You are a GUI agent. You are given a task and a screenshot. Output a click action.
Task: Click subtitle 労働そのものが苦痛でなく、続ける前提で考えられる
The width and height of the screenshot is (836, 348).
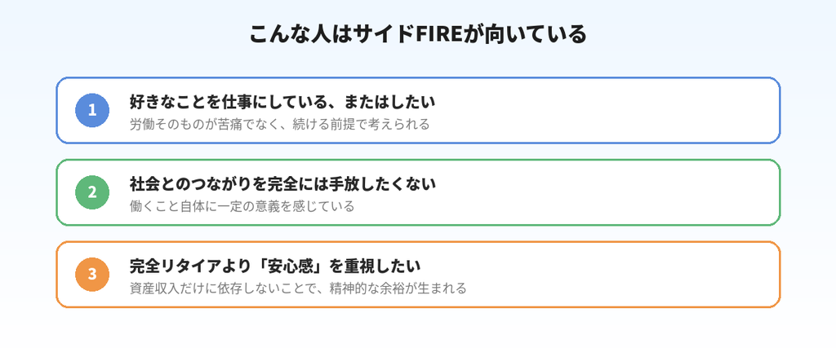279,125
